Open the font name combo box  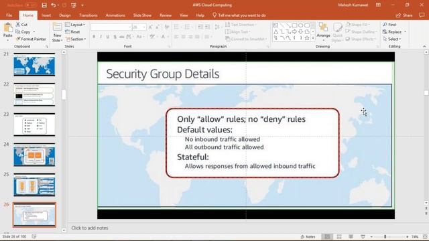(x=111, y=27)
